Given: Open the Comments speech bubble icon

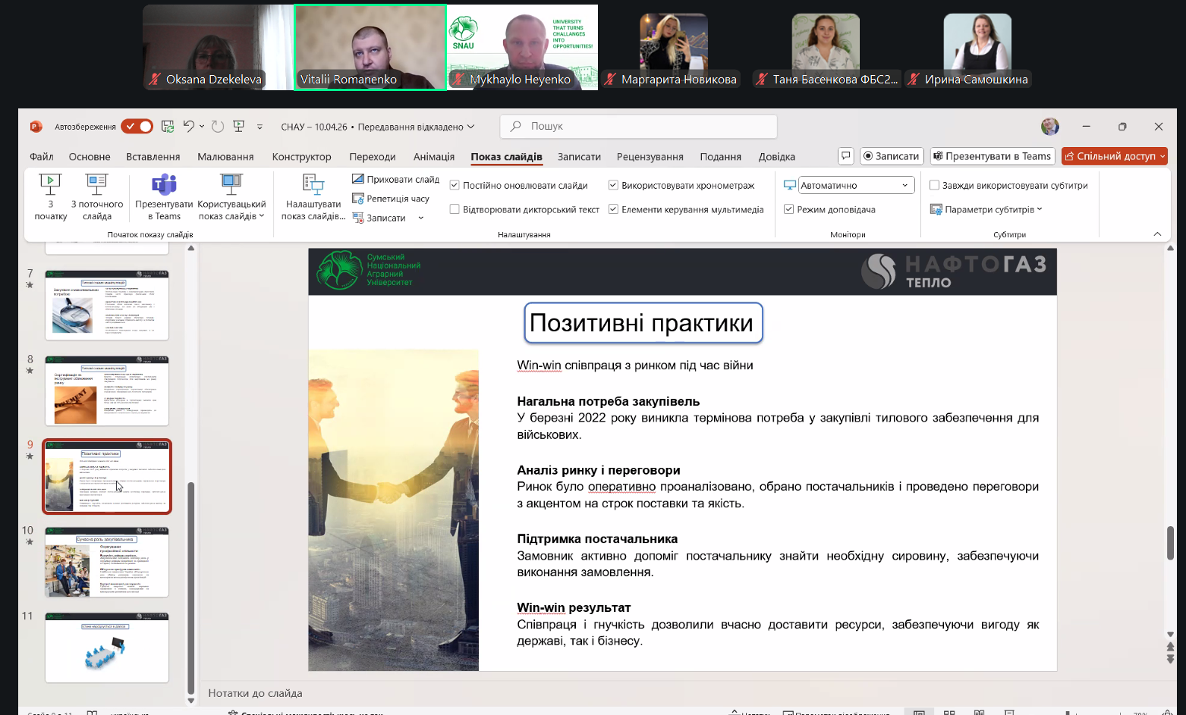Looking at the screenshot, I should click(845, 156).
